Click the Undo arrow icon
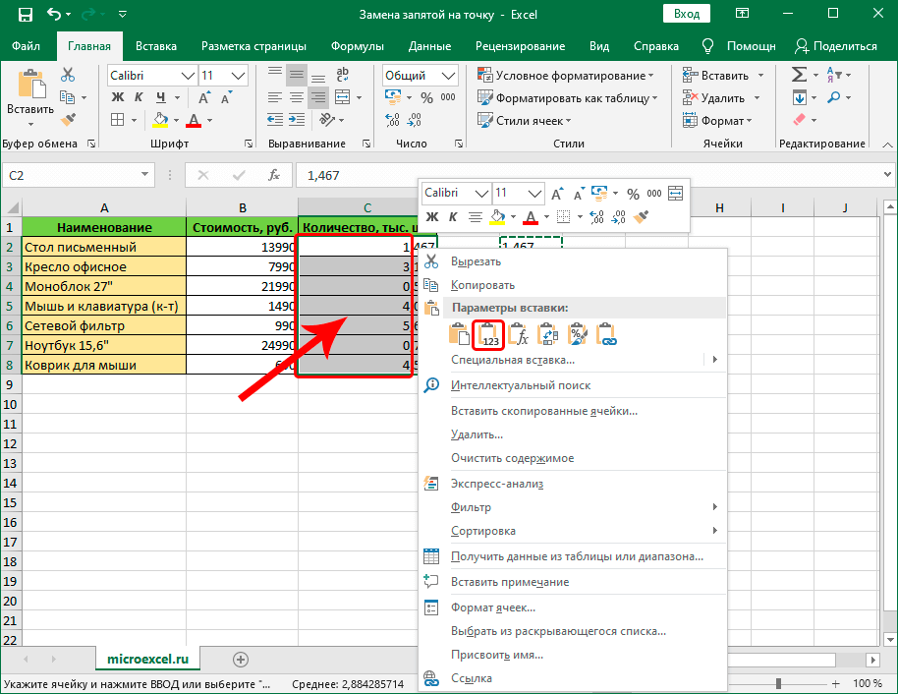Screen dimensions: 898x694 [x=54, y=14]
